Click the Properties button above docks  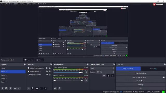(x=29, y=60)
